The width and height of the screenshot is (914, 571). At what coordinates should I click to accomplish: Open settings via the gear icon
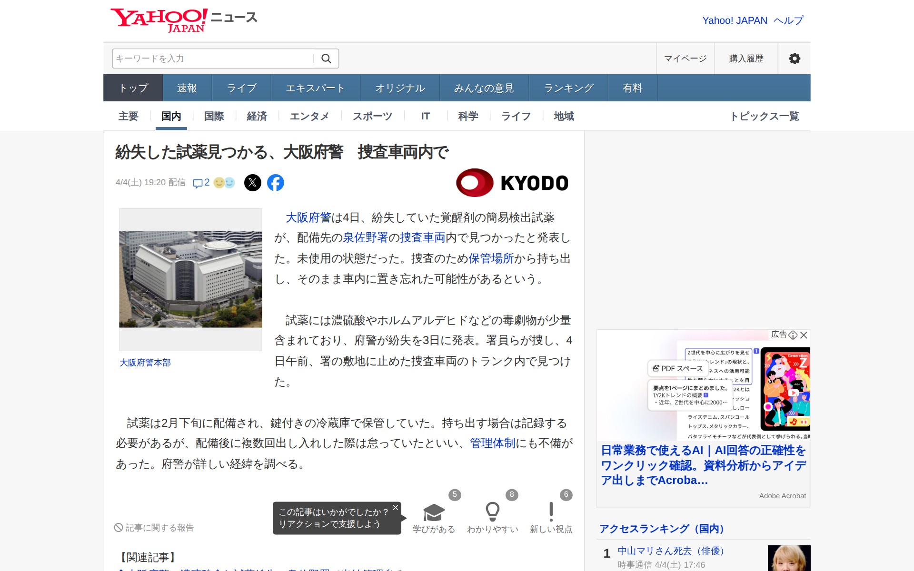pyautogui.click(x=794, y=58)
